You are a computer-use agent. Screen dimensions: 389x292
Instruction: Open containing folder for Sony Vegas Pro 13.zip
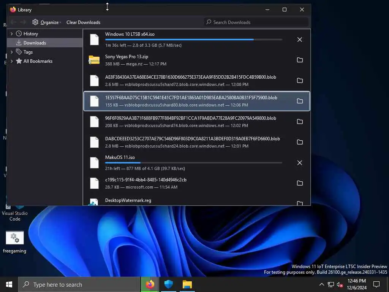click(x=300, y=60)
